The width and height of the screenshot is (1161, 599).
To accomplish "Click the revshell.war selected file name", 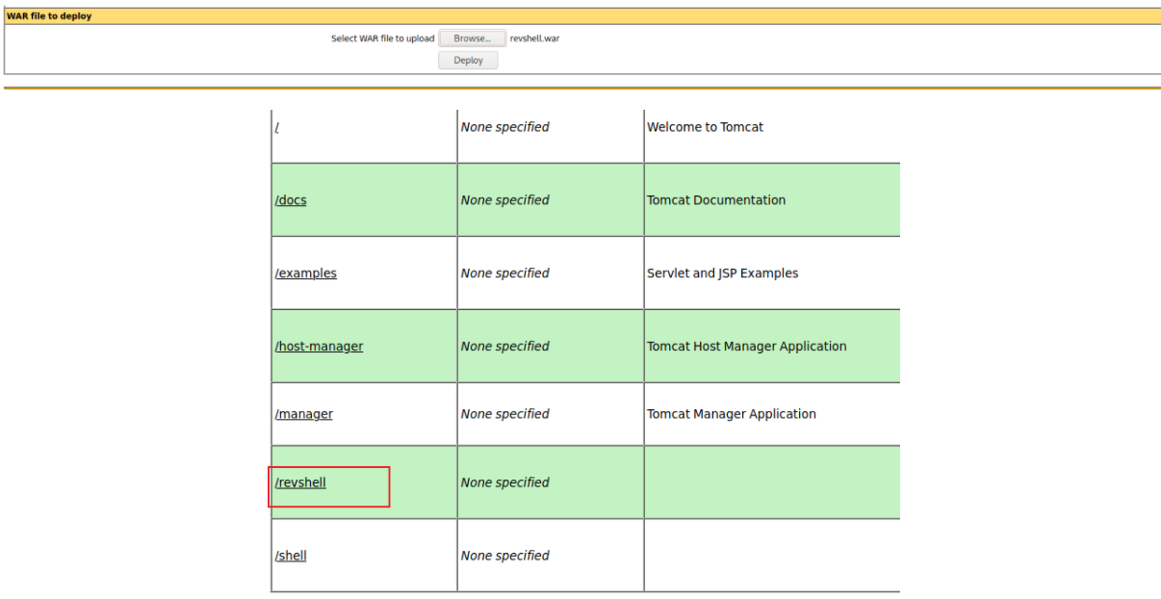I will [x=534, y=39].
